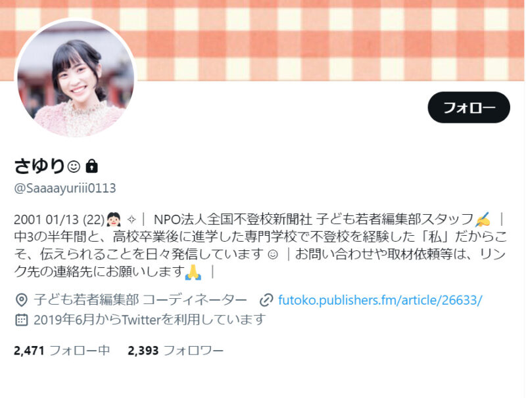Viewport: 526px width, 398px height.
Task: Click the girl emoji after (22)
Action: click(113, 220)
